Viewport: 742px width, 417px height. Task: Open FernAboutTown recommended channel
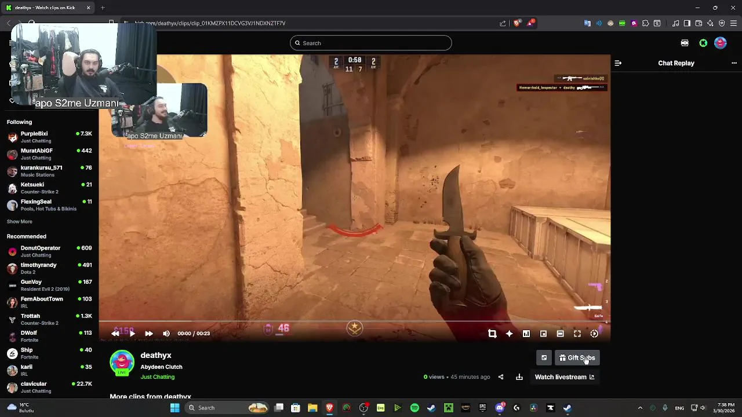click(x=49, y=302)
